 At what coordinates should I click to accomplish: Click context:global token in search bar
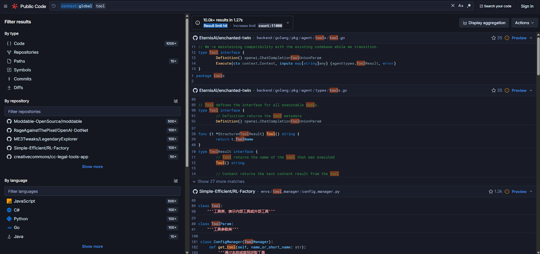pyautogui.click(x=77, y=6)
